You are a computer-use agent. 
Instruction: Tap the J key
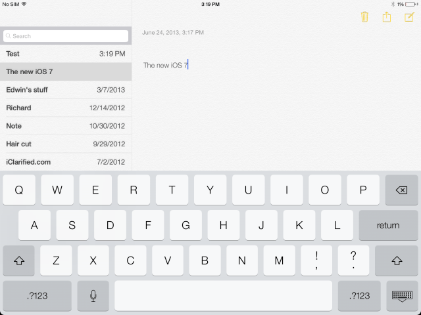point(261,225)
